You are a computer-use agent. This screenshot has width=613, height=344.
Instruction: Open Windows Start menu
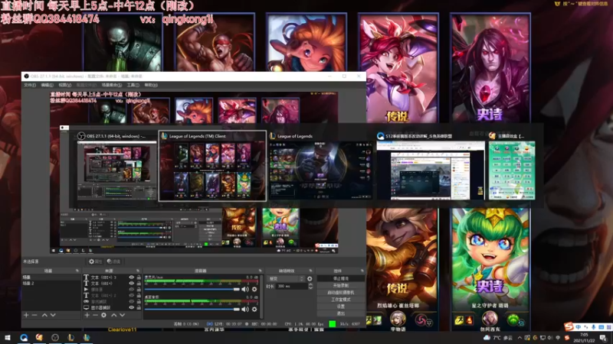[8, 338]
